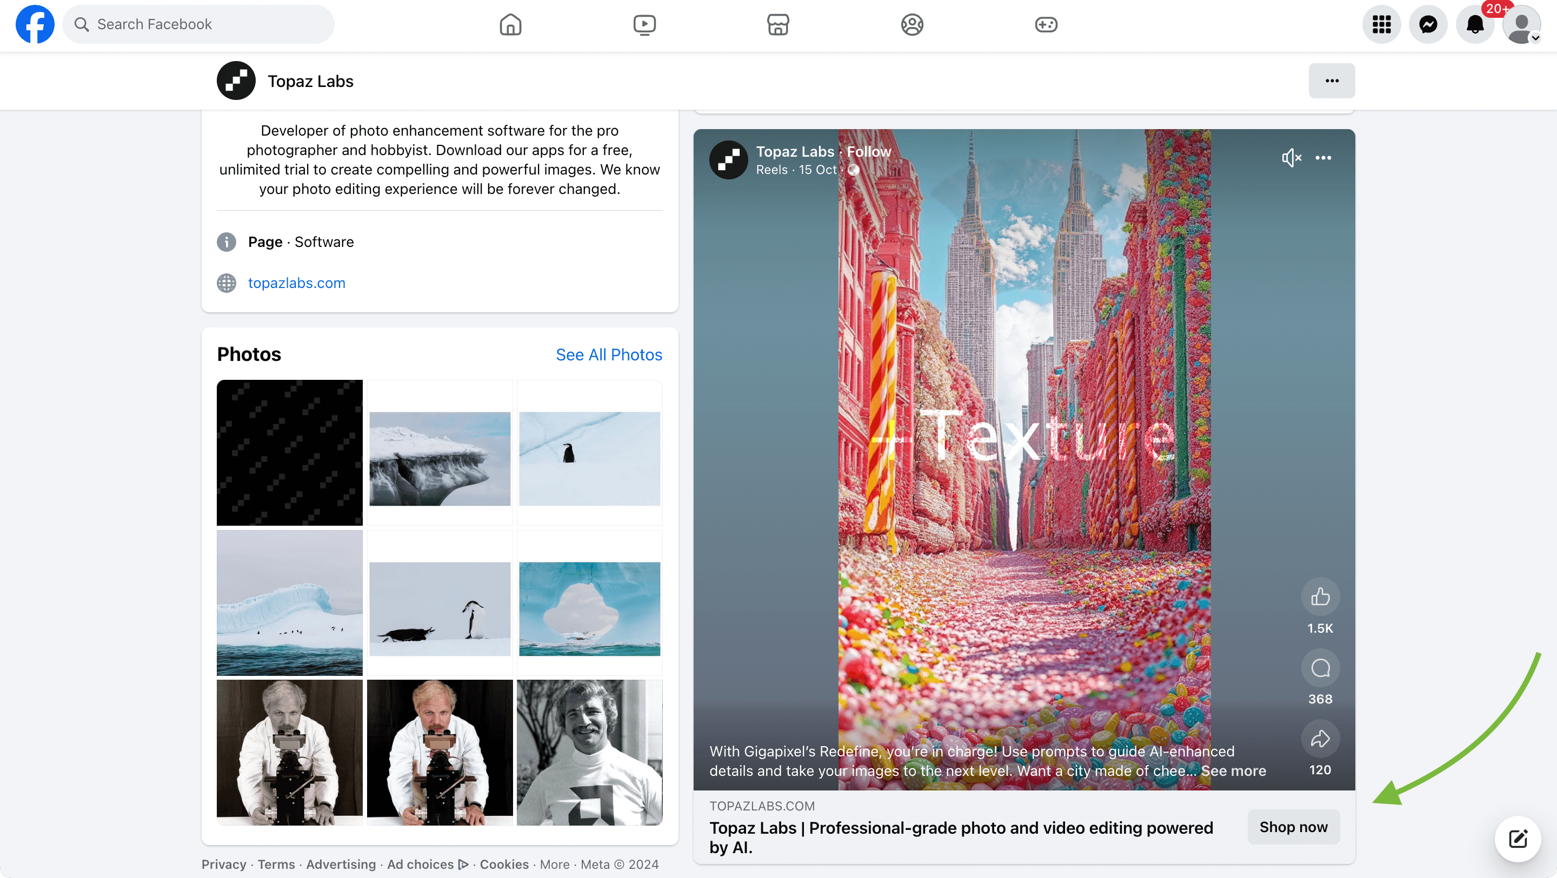Click the Search Facebook field

tap(198, 24)
